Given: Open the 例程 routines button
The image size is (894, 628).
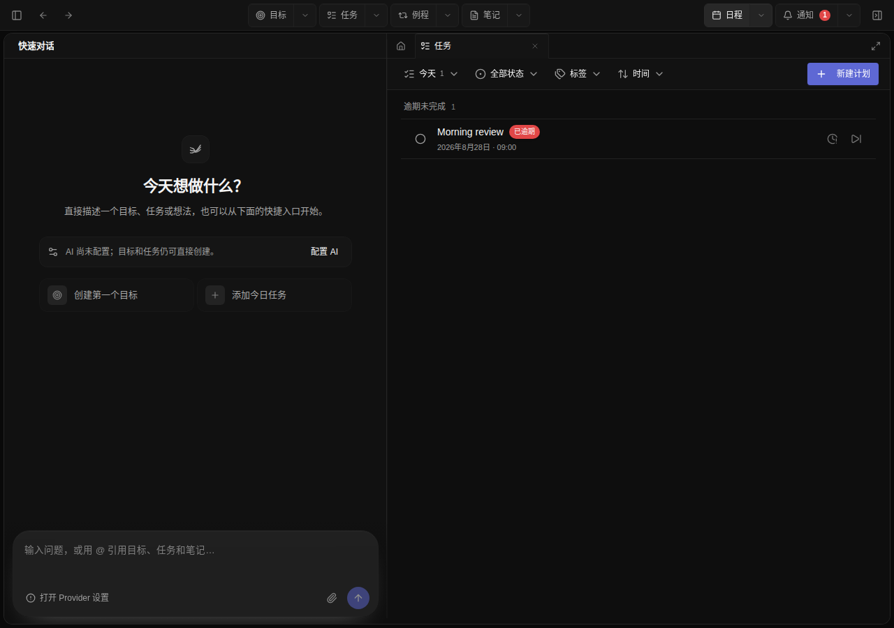Looking at the screenshot, I should click(x=413, y=15).
